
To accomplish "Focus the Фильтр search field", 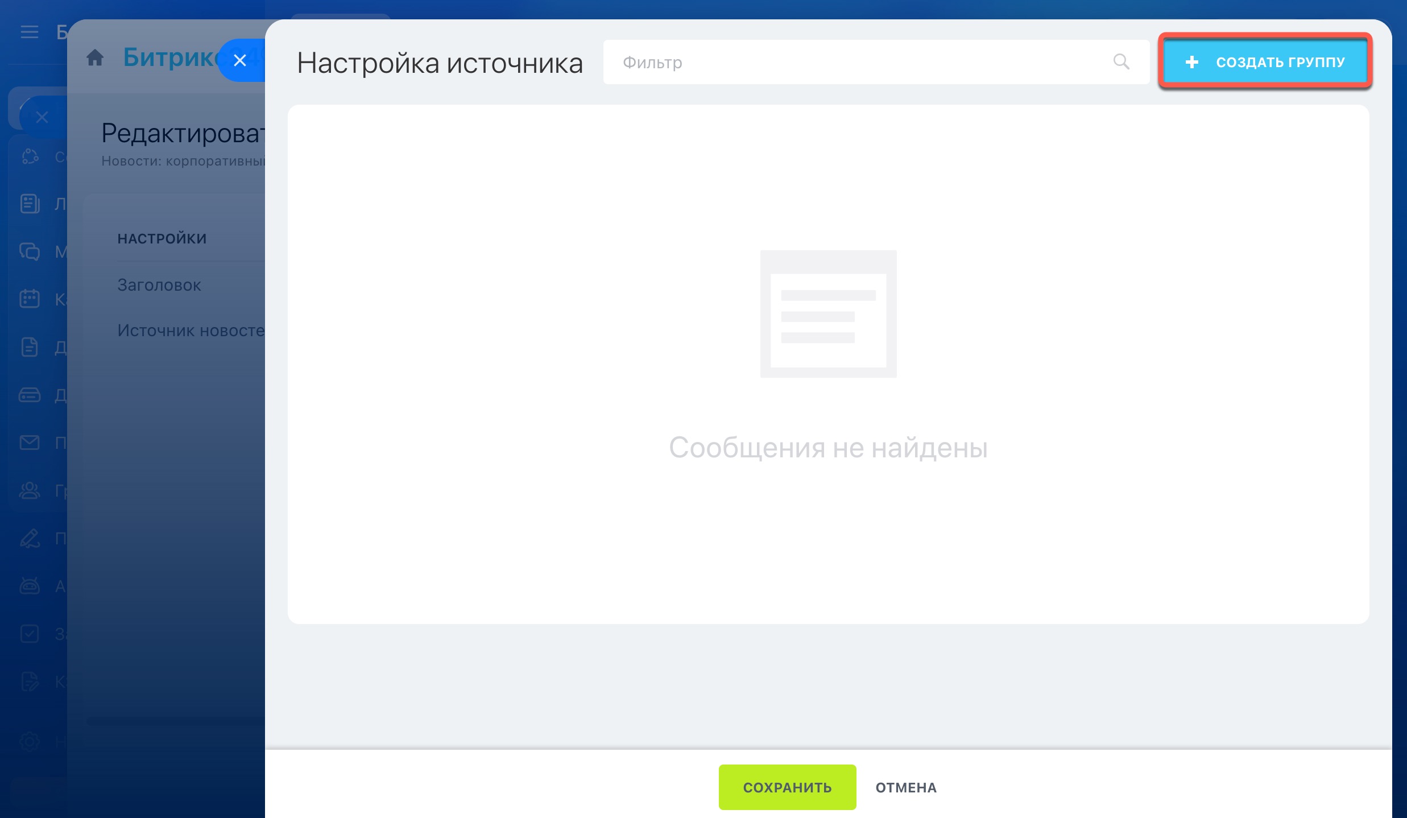I will (876, 62).
